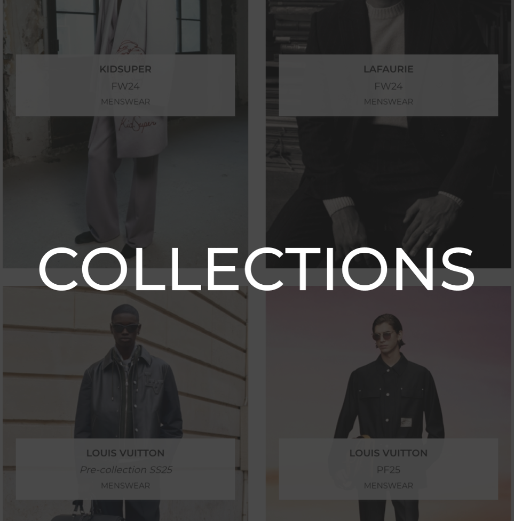This screenshot has width=514, height=521.
Task: Select the PF25 season text
Action: point(389,470)
